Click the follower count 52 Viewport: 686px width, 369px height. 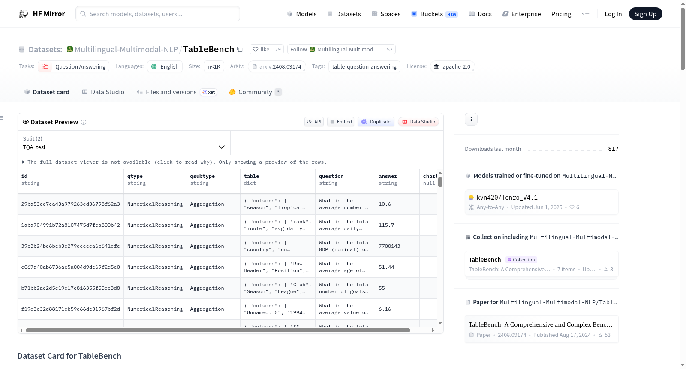[x=390, y=50]
